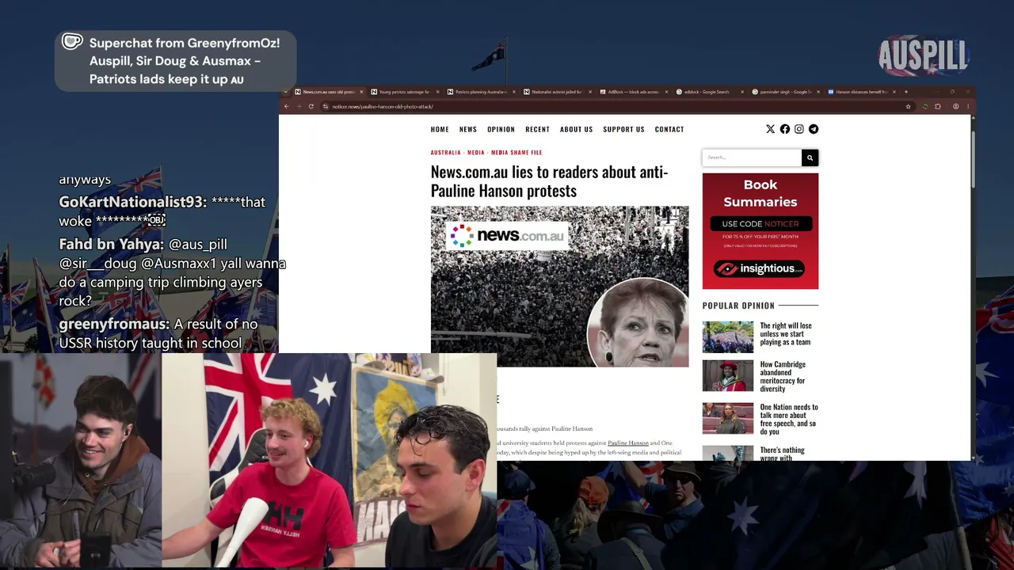Viewport: 1014px width, 570px height.
Task: Close the 'Young patriots sabotage' tab
Action: [x=437, y=92]
